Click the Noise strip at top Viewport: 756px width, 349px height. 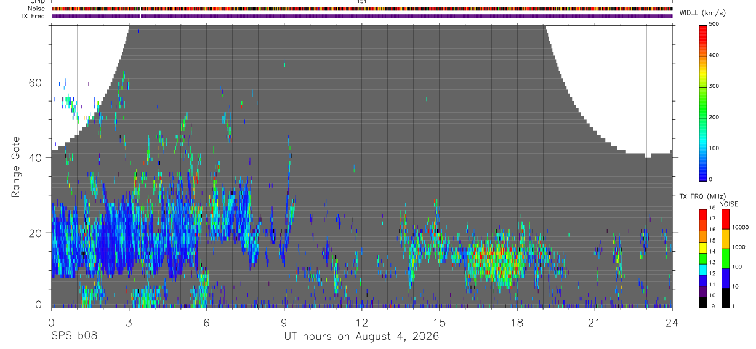pos(362,9)
